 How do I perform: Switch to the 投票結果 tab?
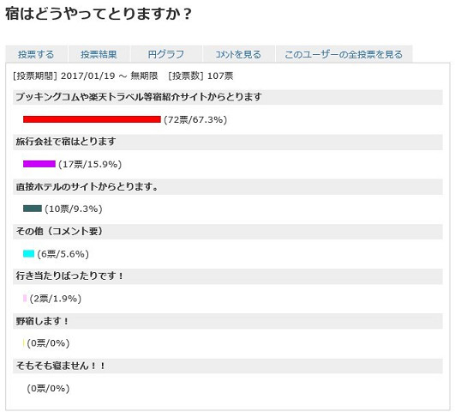(99, 54)
